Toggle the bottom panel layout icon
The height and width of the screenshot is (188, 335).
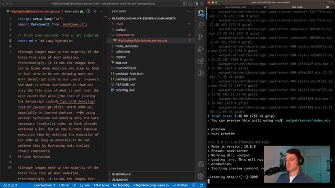click(x=191, y=4)
